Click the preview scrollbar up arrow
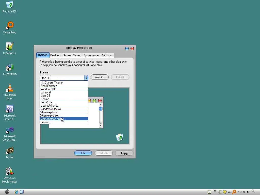260x195 pixels. click(101, 105)
